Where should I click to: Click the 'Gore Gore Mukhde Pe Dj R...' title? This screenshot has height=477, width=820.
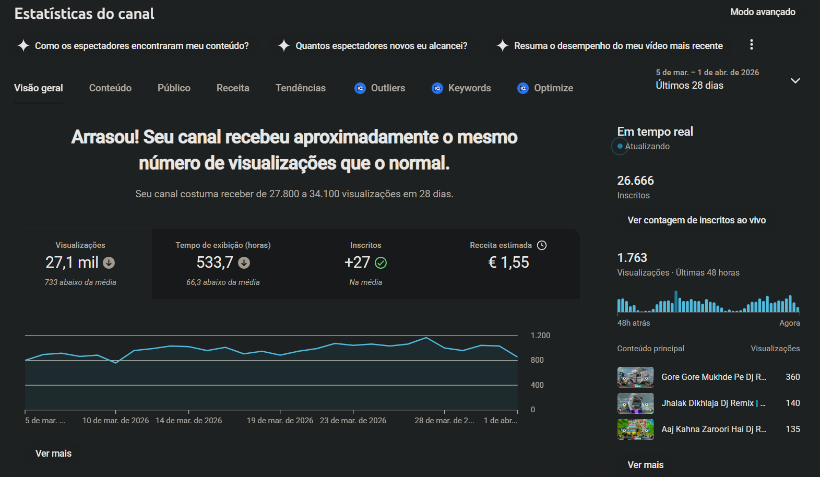click(x=714, y=377)
